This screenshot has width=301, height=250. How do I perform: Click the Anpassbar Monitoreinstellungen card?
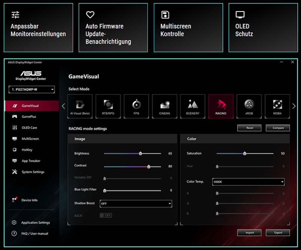click(38, 27)
